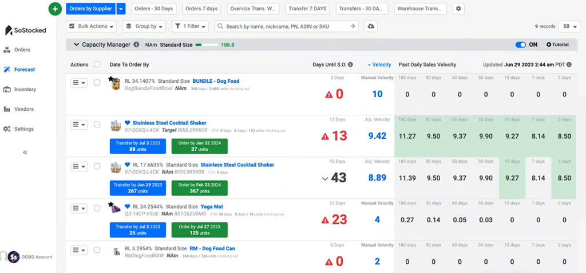The width and height of the screenshot is (586, 273).
Task: Check the Yoga Mat row checkbox
Action: coord(97,208)
